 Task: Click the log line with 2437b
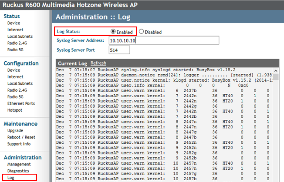pos(162,91)
